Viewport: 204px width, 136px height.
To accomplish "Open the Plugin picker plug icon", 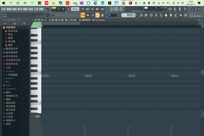I will click(171, 15).
